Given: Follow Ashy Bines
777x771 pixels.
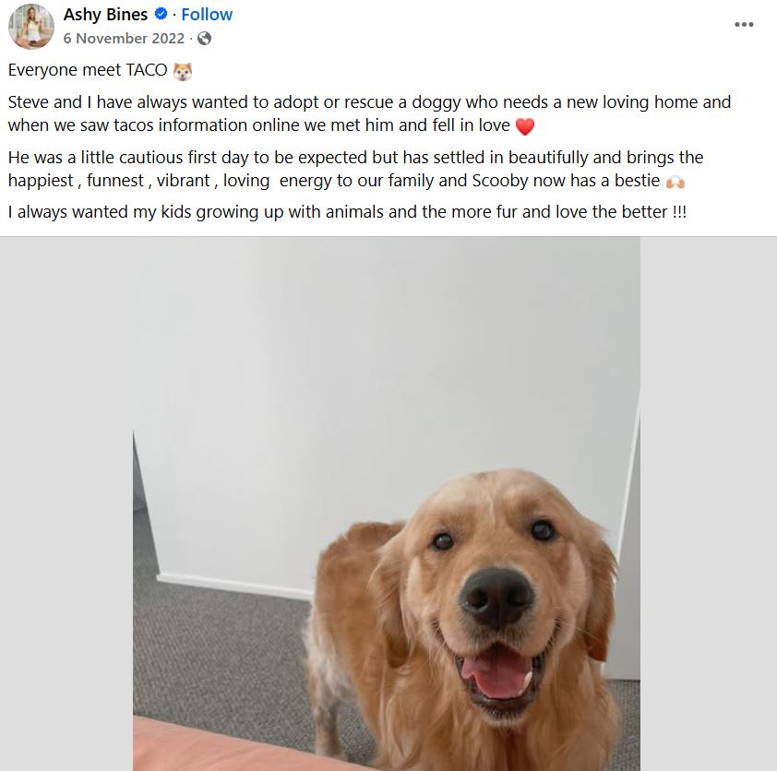Looking at the screenshot, I should click(207, 15).
